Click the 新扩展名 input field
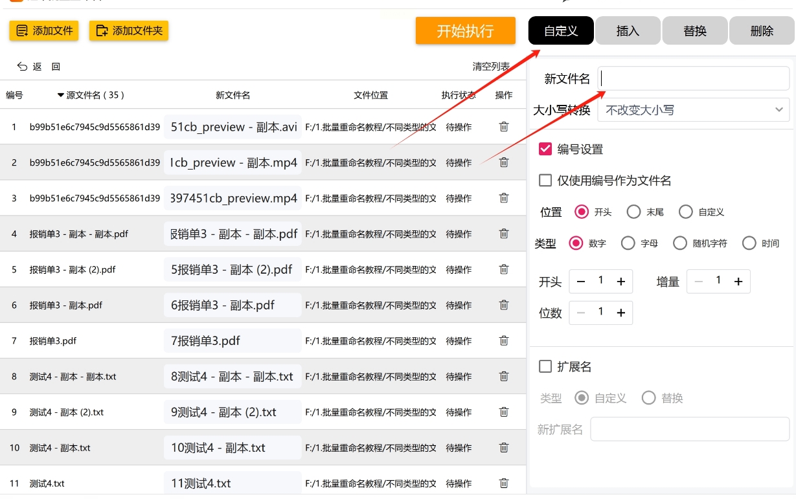 (x=690, y=429)
